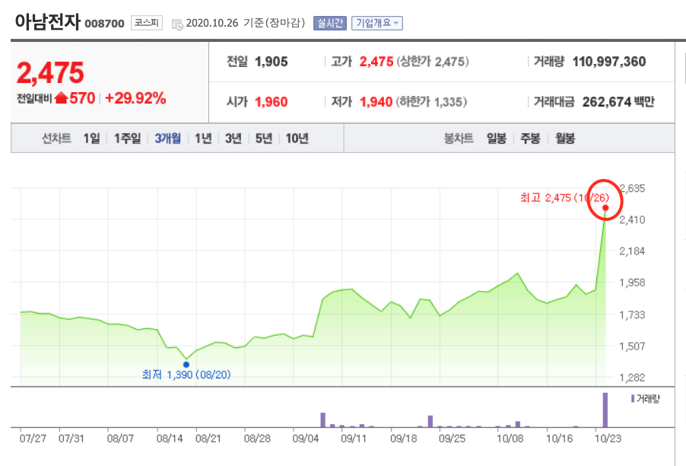
Task: Click the 최고 2,475 (10/26) label
Action: 564,198
